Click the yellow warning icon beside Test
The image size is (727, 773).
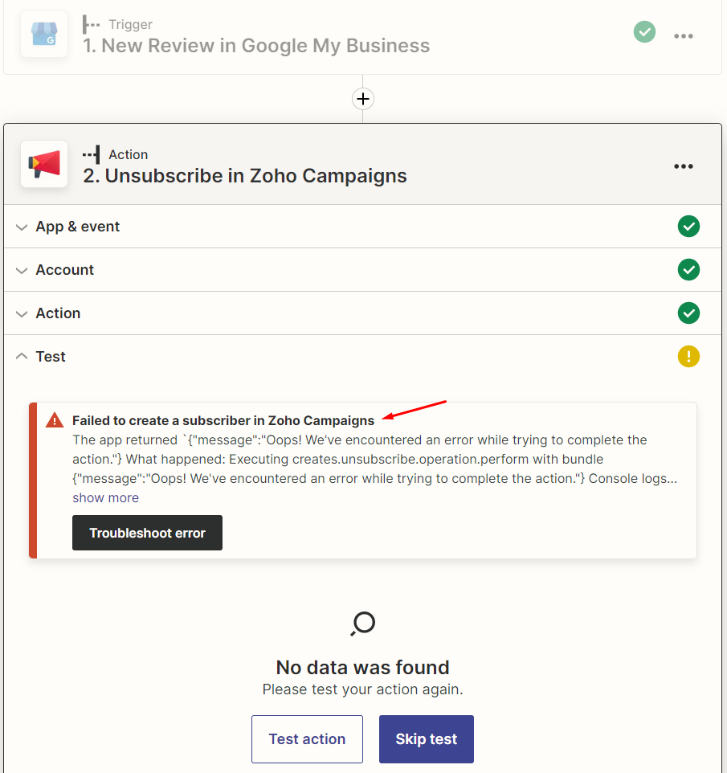tap(688, 357)
